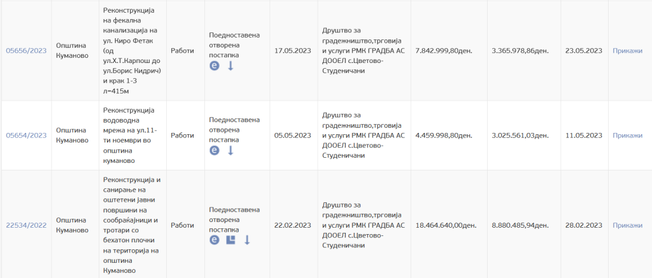
Task: Click the down arrow icon for contract 05654/2023
Action: tap(230, 151)
